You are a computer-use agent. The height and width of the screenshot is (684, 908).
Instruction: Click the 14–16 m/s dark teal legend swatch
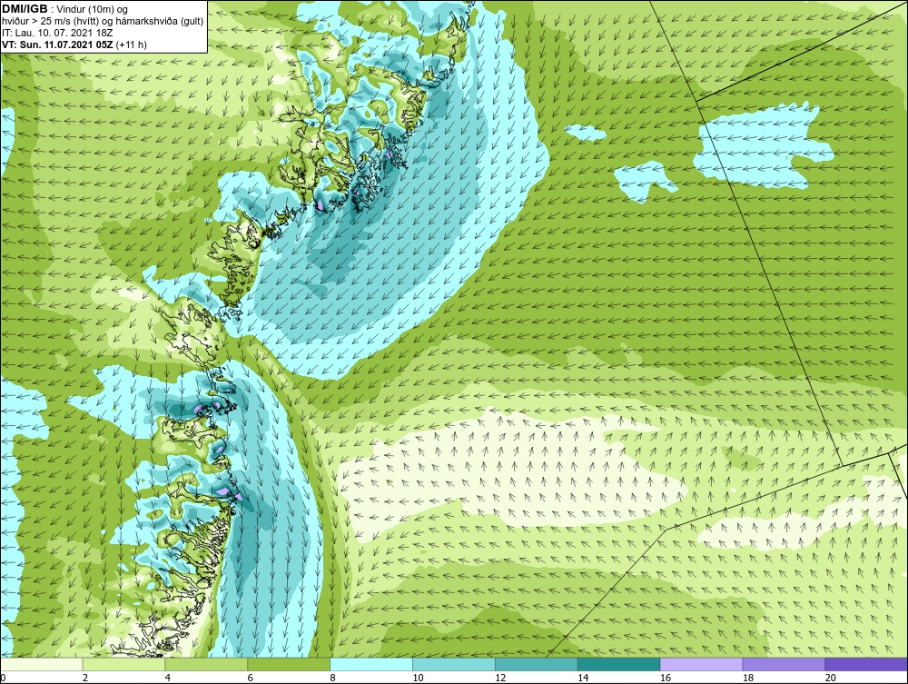[x=619, y=664]
